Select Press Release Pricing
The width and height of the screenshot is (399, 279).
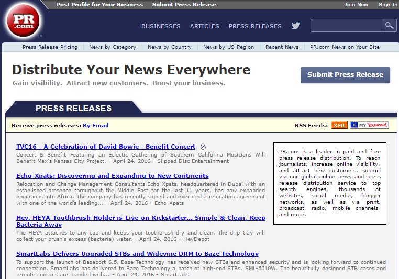50,47
